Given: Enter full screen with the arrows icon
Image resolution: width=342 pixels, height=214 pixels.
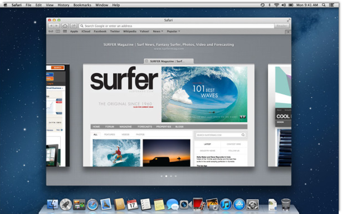Looking at the screenshot, I should pos(289,20).
